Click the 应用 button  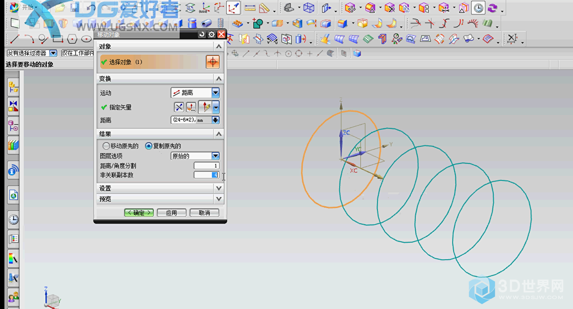tap(171, 213)
